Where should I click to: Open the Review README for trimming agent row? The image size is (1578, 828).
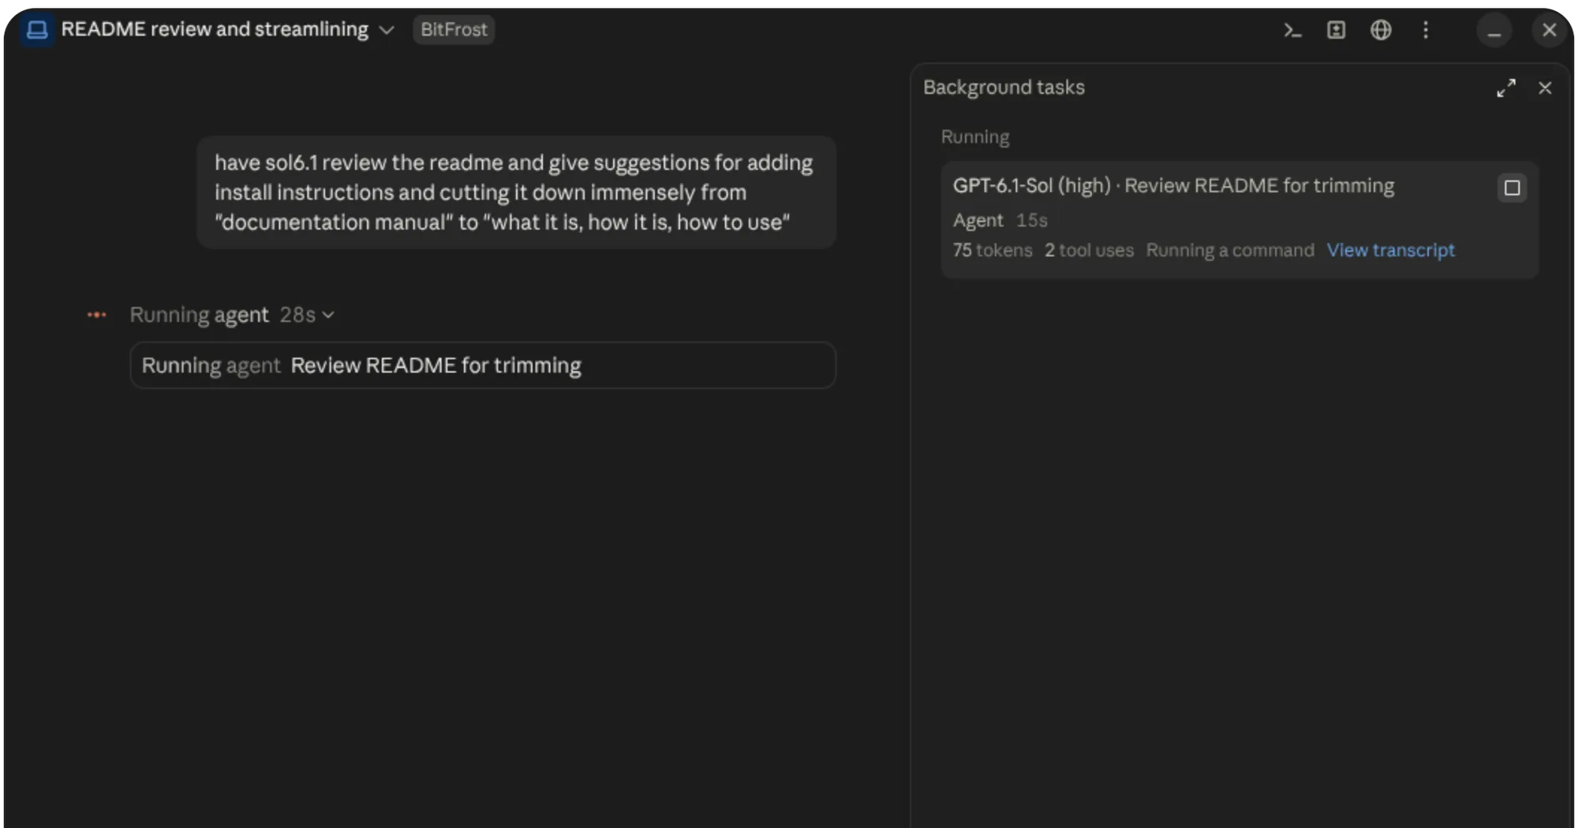click(x=483, y=365)
